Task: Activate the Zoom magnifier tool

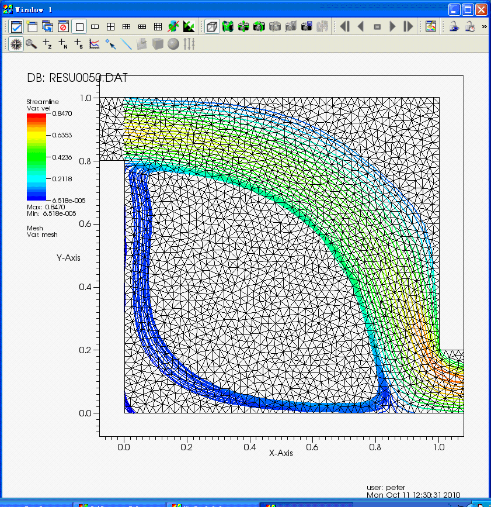Action: point(31,44)
